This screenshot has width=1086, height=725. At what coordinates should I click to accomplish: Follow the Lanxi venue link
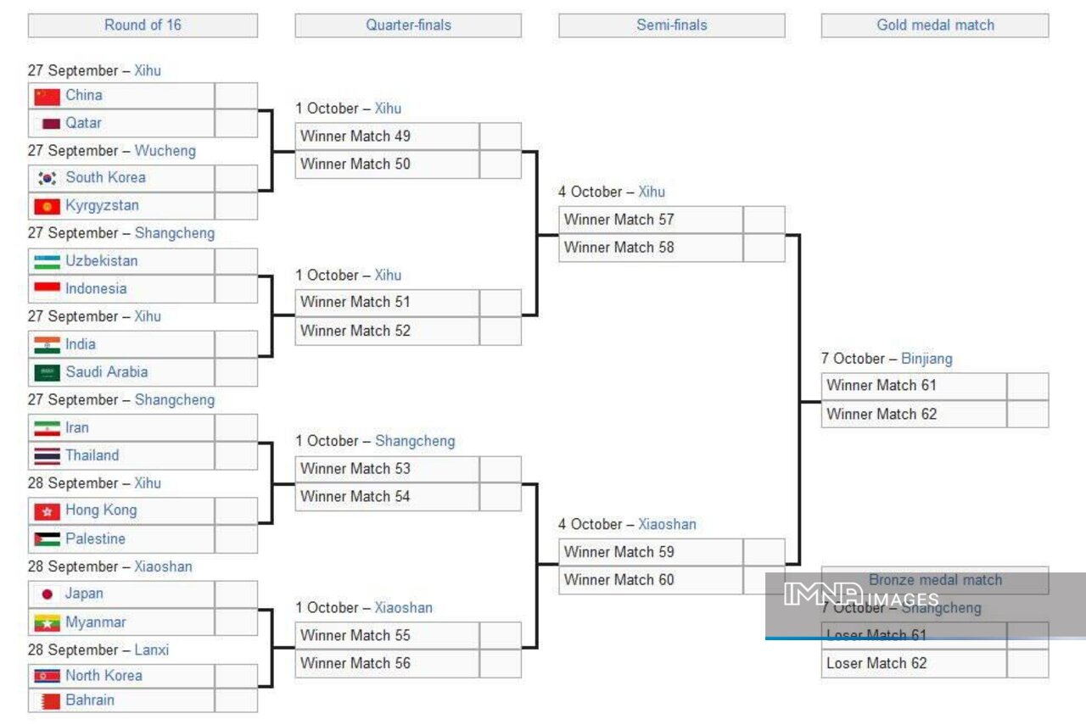pyautogui.click(x=151, y=650)
